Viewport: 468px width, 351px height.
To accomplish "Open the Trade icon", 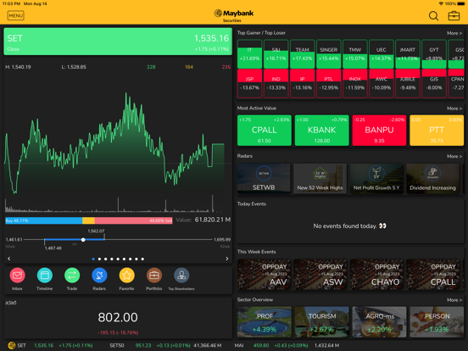I will coord(72,276).
